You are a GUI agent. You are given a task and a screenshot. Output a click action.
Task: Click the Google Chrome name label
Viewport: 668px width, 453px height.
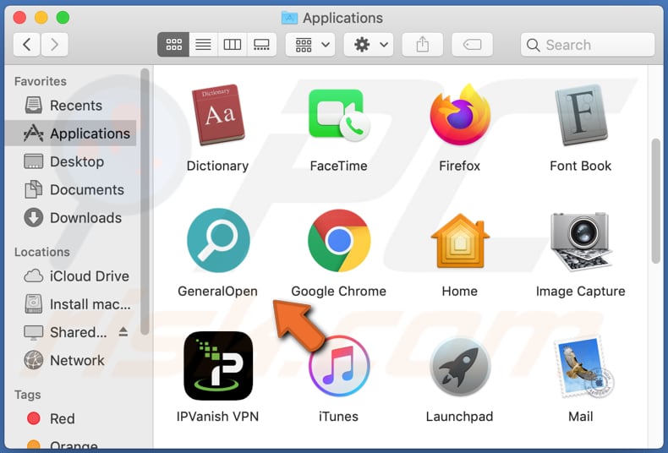pos(339,292)
